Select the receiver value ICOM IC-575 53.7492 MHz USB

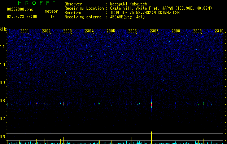click(x=145, y=13)
